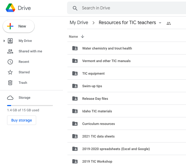Click the TIC equipment folder icon
Screen dimensions: 186x165
coord(75,73)
